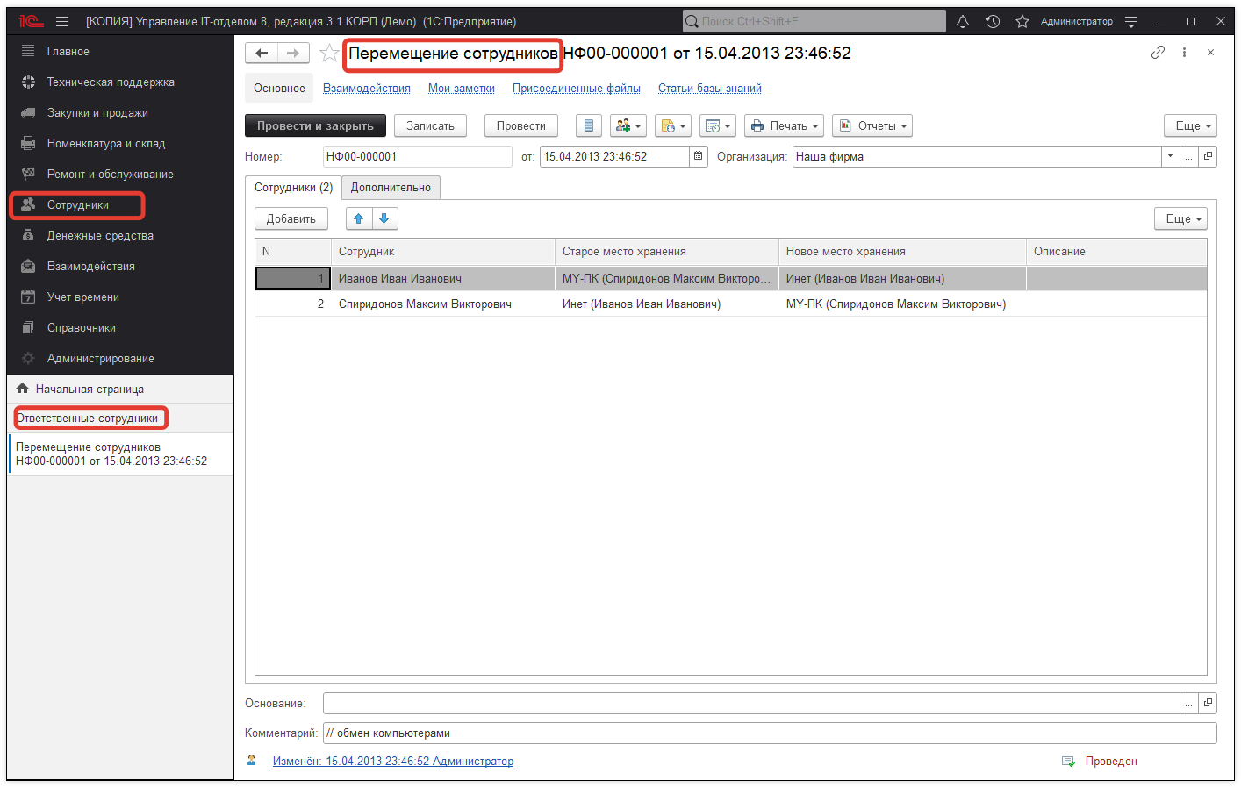Open the history clock icon
This screenshot has width=1241, height=787.
point(993,21)
